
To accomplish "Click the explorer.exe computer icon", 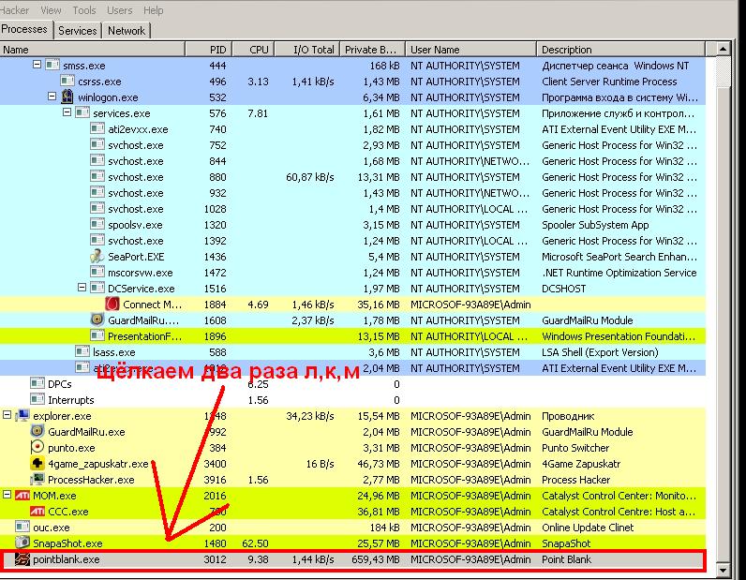I will point(22,415).
